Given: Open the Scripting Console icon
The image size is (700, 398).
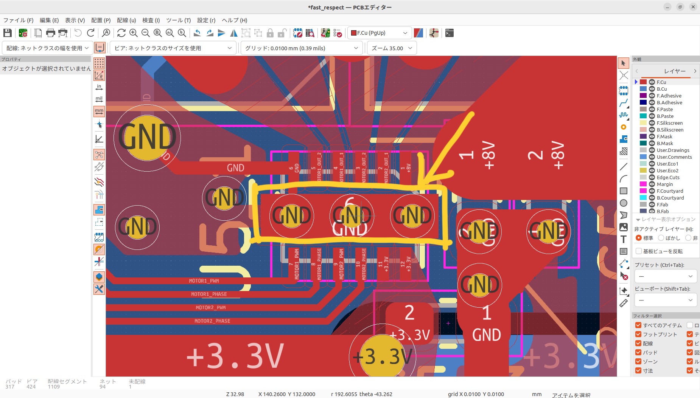Looking at the screenshot, I should 450,33.
